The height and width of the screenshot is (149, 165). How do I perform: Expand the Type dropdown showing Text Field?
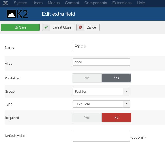pos(101,104)
